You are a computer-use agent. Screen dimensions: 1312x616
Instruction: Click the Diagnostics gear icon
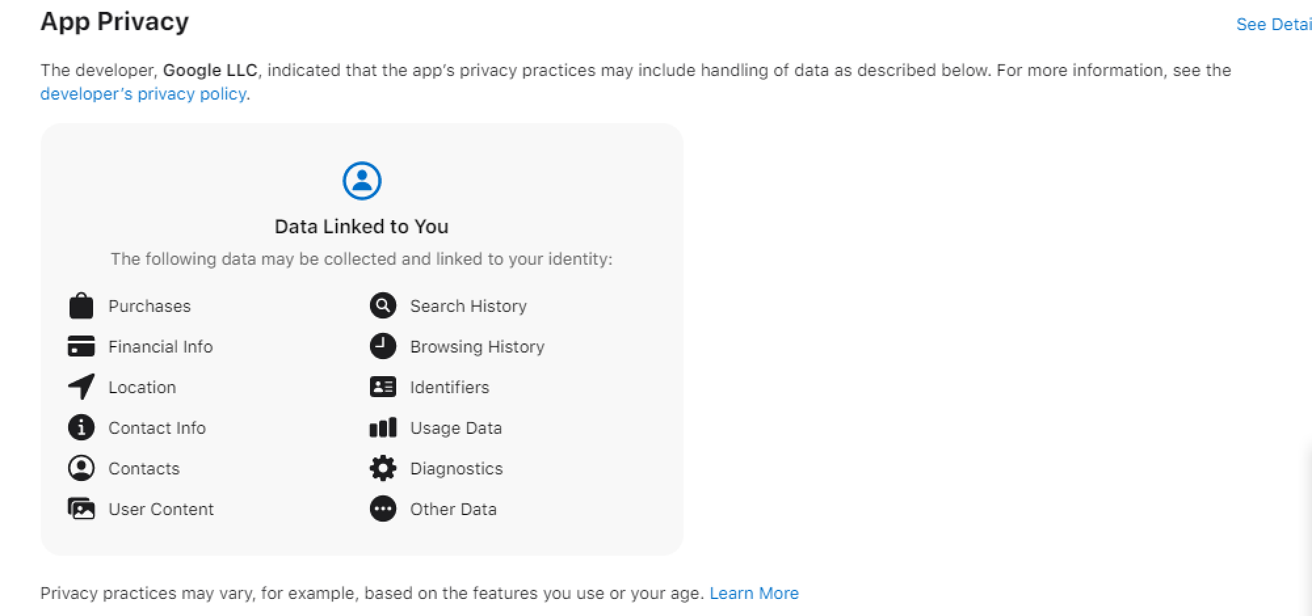pyautogui.click(x=383, y=469)
